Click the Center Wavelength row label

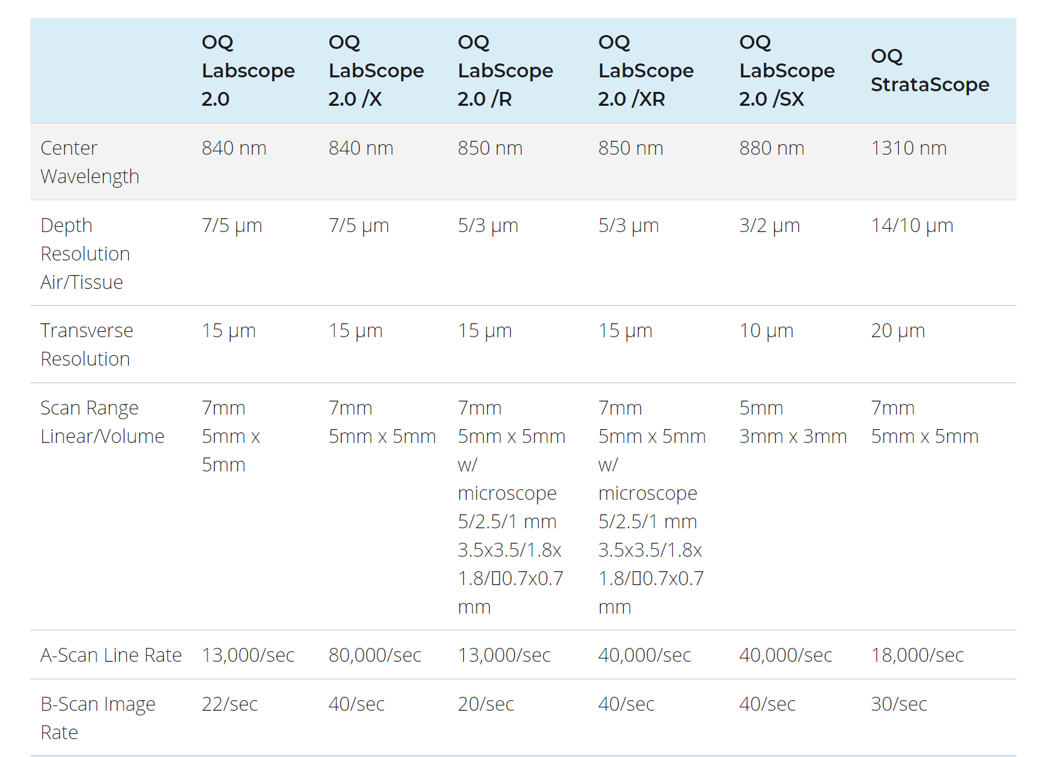point(90,162)
